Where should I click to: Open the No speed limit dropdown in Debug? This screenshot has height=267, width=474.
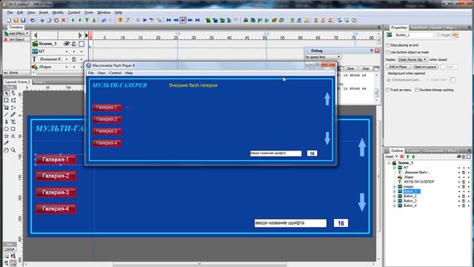point(323,57)
